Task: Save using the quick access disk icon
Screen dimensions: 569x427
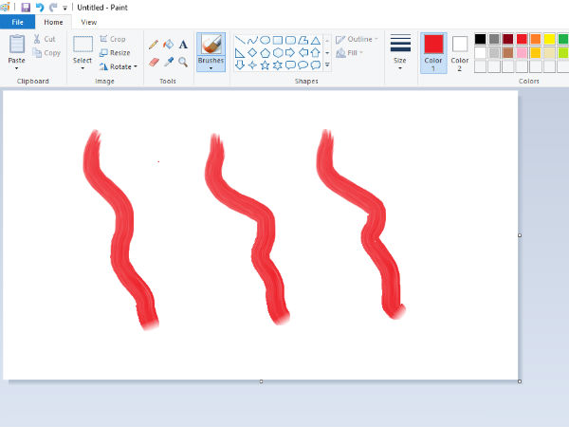Action: (26, 7)
